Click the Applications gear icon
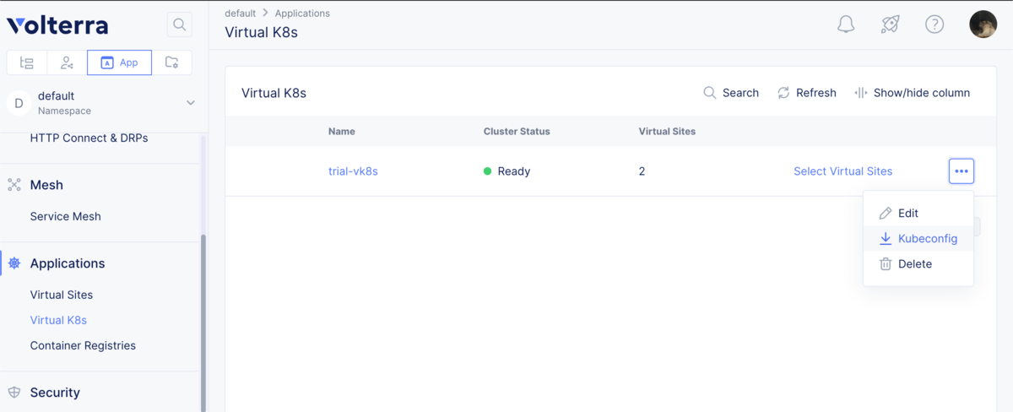1013x412 pixels. click(x=14, y=263)
